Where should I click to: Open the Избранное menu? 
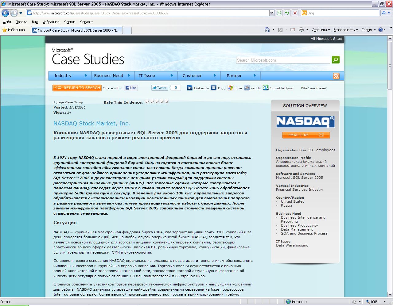pos(51,22)
